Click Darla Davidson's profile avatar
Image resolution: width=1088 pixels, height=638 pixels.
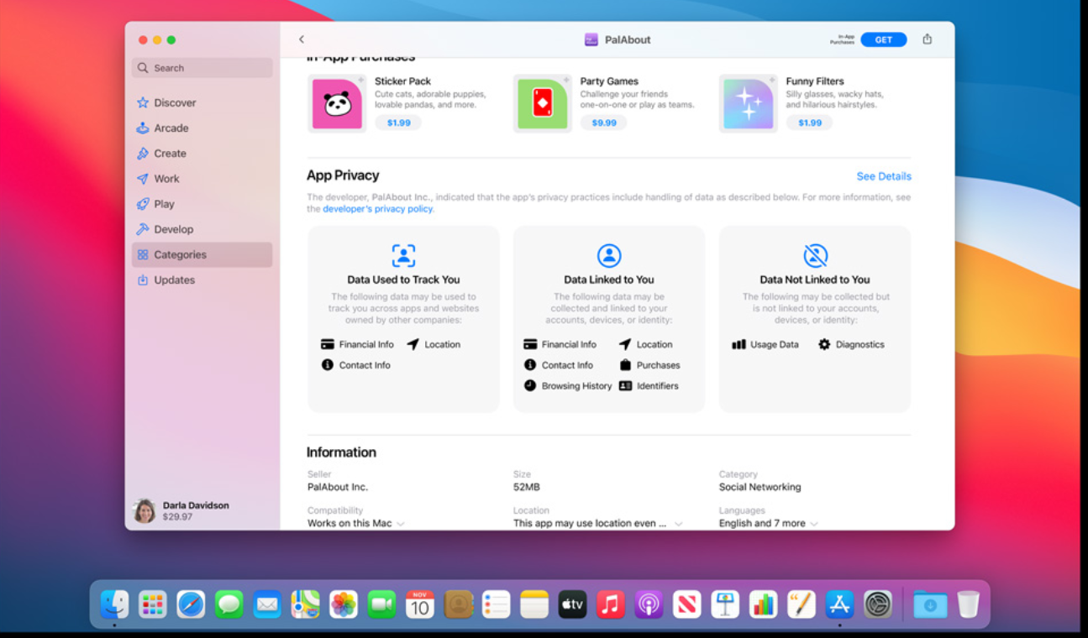tap(145, 511)
